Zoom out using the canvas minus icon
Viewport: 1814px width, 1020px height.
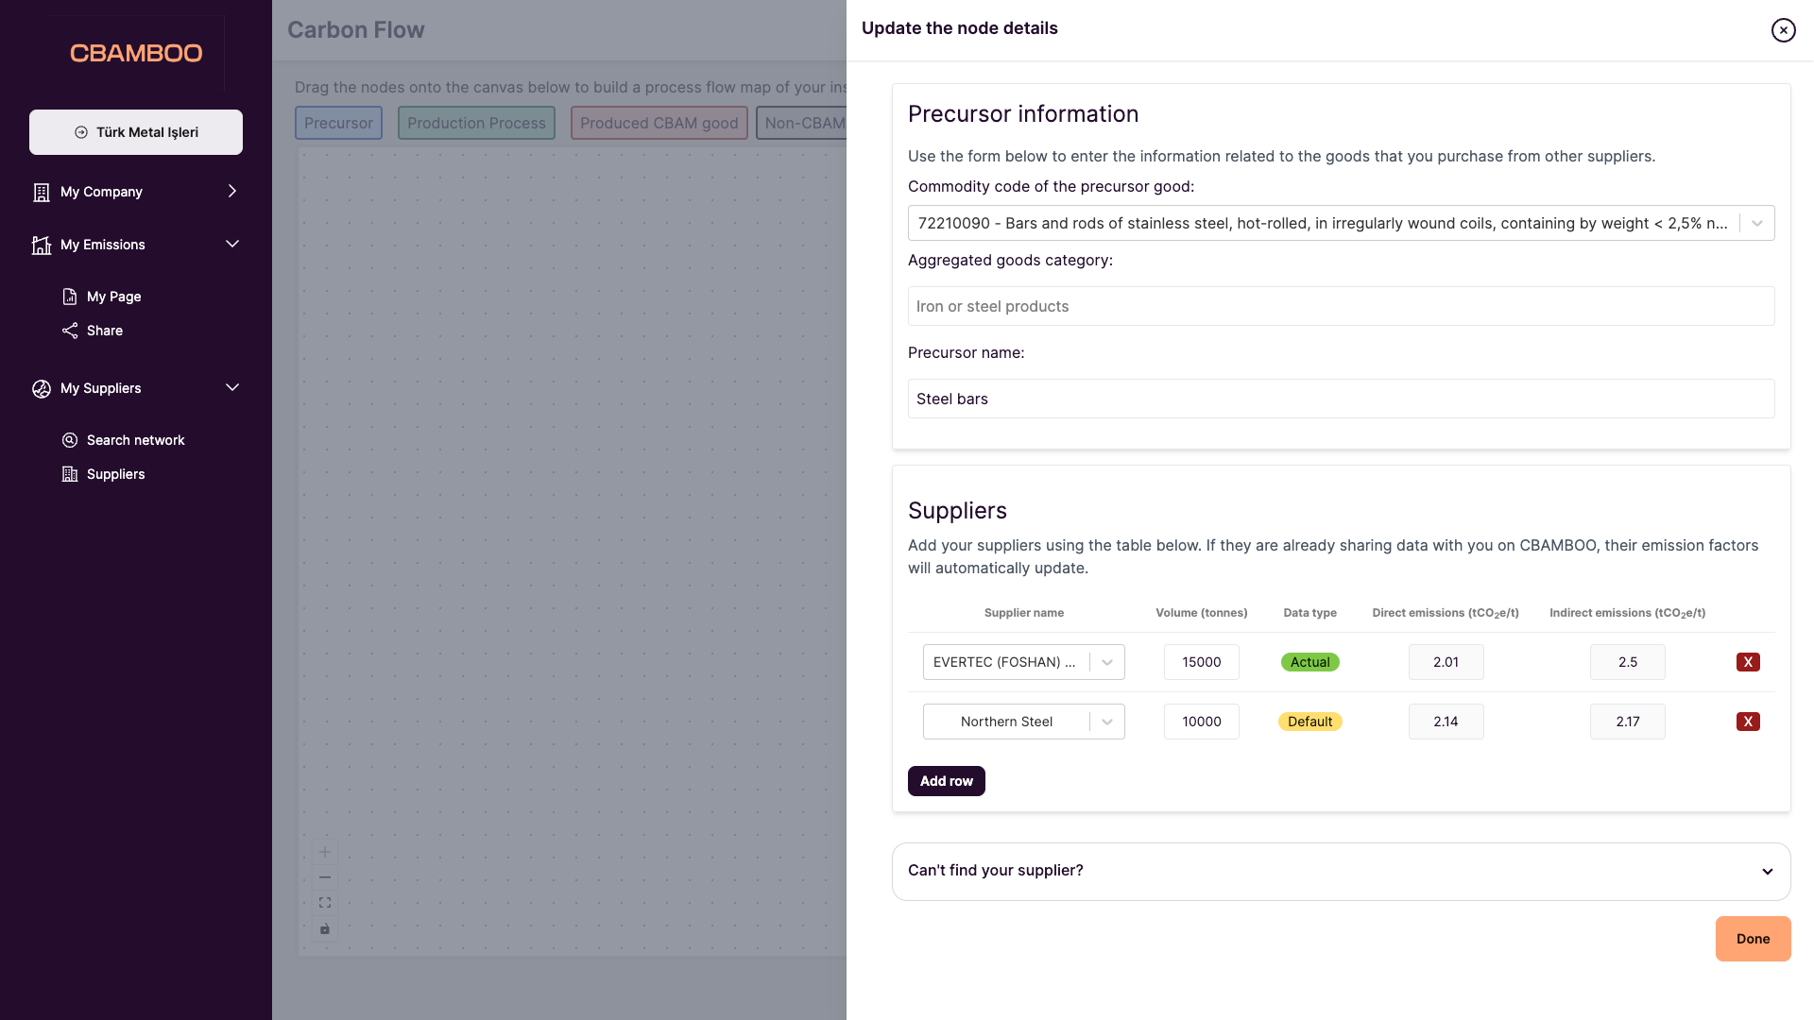coord(324,876)
